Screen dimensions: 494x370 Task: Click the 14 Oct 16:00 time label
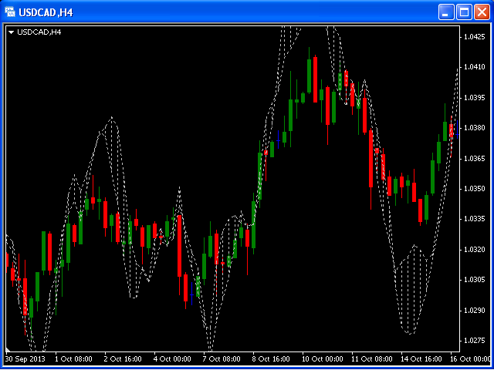(x=421, y=359)
